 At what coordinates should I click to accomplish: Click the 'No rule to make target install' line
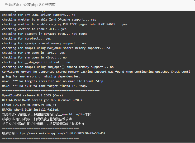(x=45, y=86)
